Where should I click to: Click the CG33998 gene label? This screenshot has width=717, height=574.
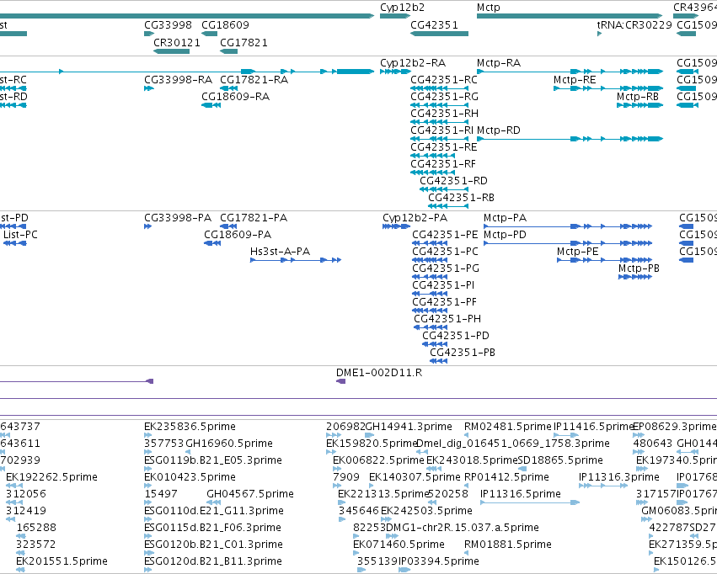pyautogui.click(x=168, y=25)
